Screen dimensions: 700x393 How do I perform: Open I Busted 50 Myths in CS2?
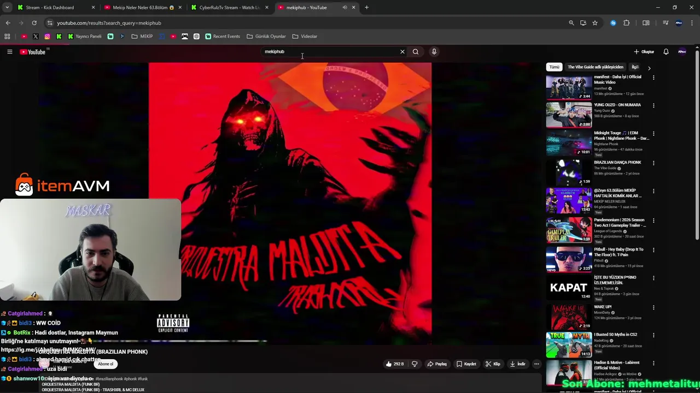pos(616,335)
